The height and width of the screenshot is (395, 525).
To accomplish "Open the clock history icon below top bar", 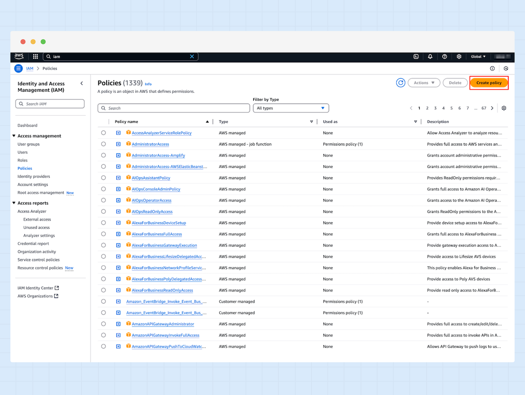I will [x=506, y=69].
